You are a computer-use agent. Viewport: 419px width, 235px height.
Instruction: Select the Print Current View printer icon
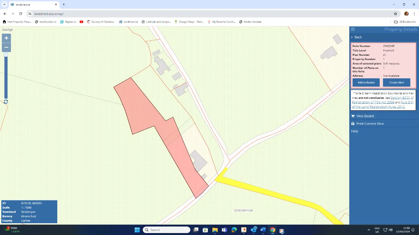tap(353, 123)
